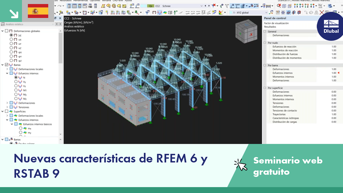This screenshot has width=343, height=193.
Task: Toggle navigator panel icon in toolbar
Action: click(x=69, y=6)
